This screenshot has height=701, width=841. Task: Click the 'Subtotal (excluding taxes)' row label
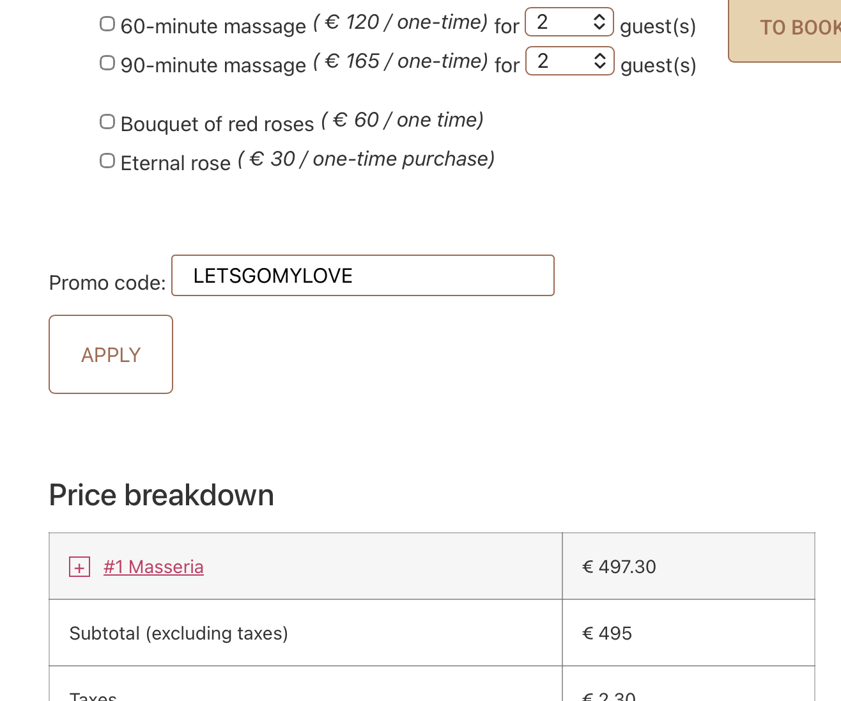pyautogui.click(x=179, y=633)
